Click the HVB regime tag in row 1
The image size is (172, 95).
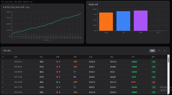click(75, 62)
